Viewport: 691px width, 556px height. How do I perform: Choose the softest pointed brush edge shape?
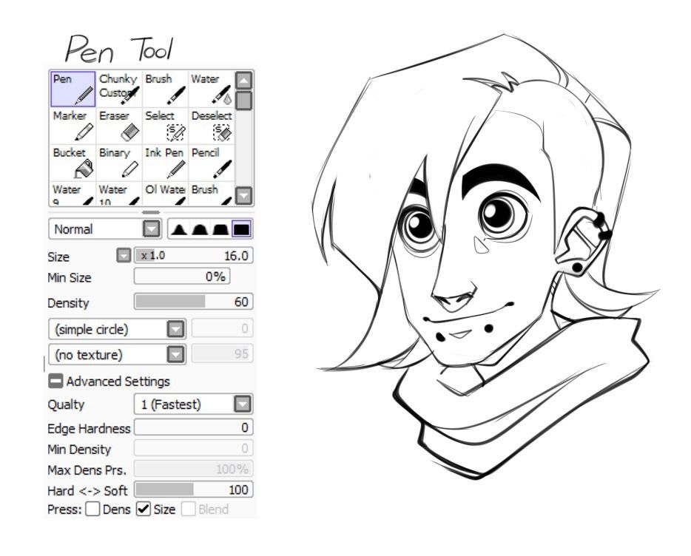pyautogui.click(x=178, y=229)
